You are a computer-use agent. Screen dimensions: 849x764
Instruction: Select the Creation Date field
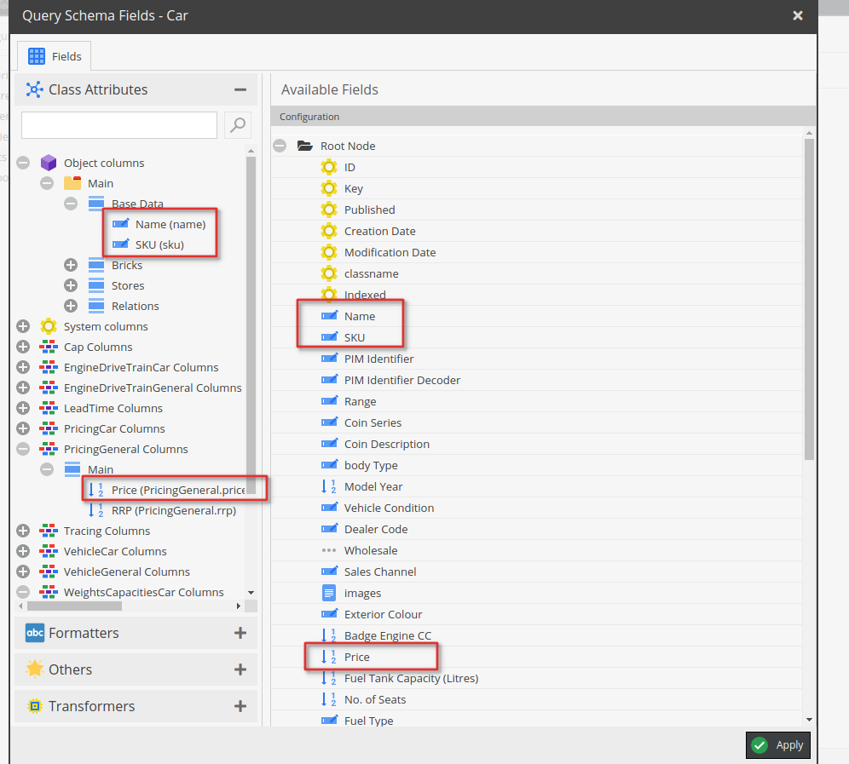[x=379, y=231]
